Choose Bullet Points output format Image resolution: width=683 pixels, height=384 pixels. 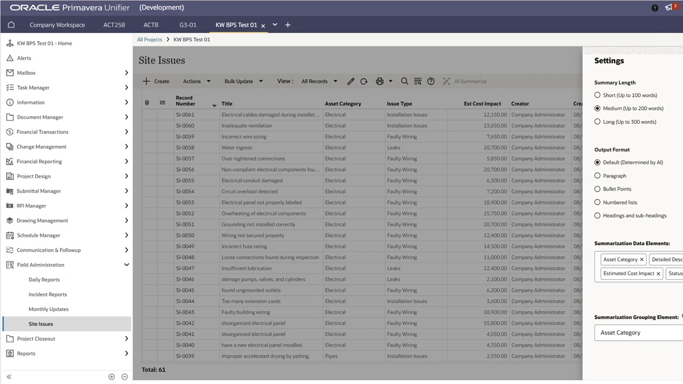click(x=597, y=188)
